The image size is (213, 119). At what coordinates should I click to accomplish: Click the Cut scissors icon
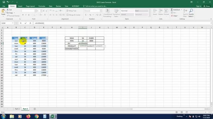pyautogui.click(x=8, y=10)
